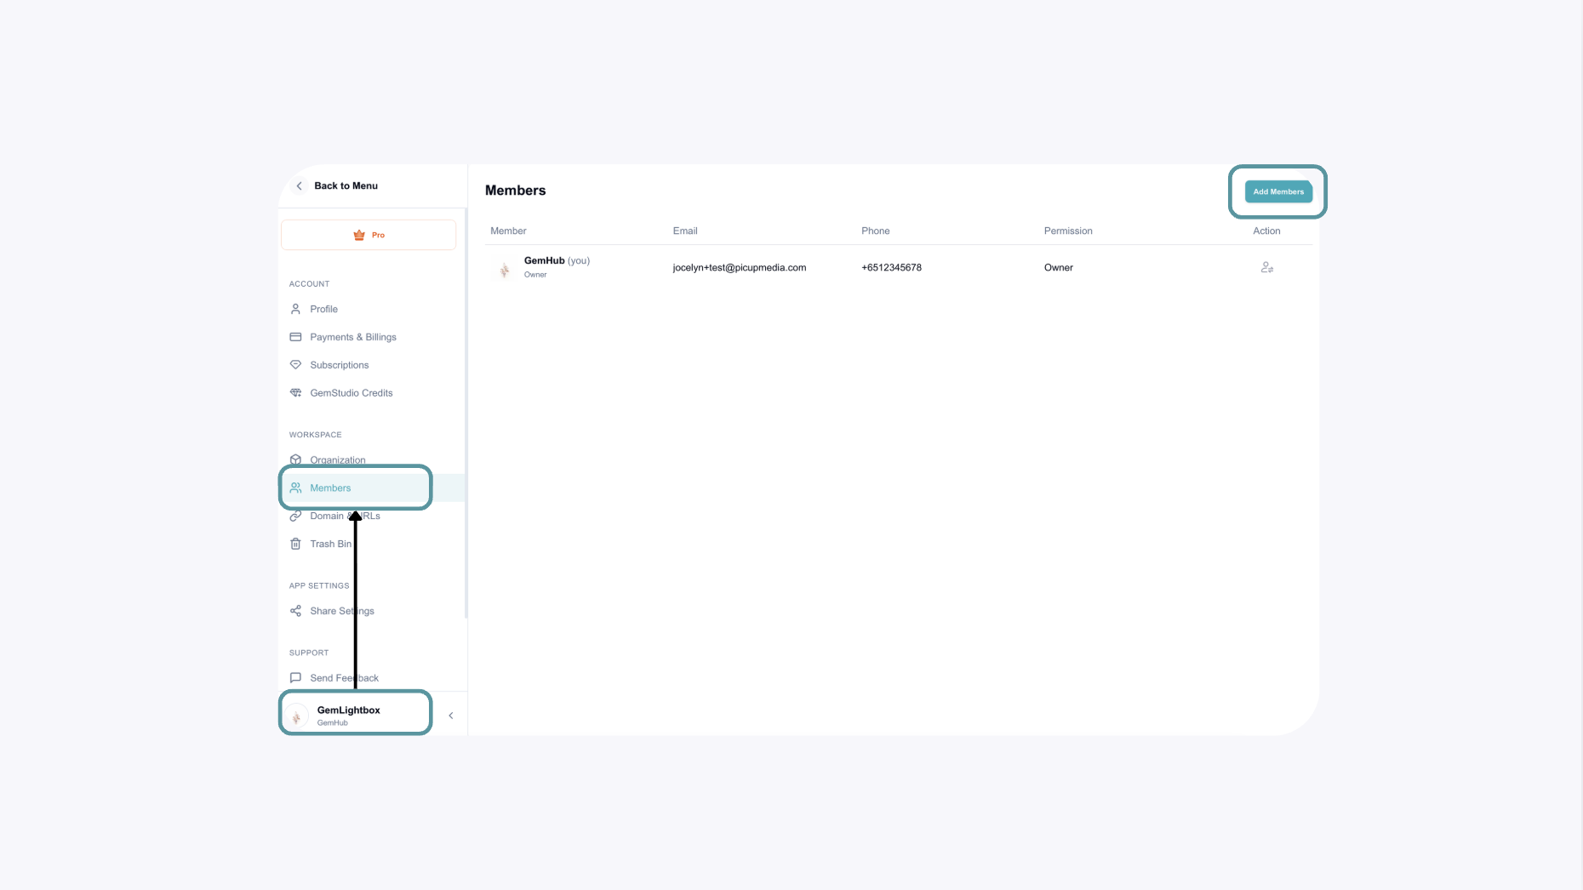The image size is (1583, 890).
Task: Open the GemLightbox workspace switcher
Action: (x=356, y=714)
